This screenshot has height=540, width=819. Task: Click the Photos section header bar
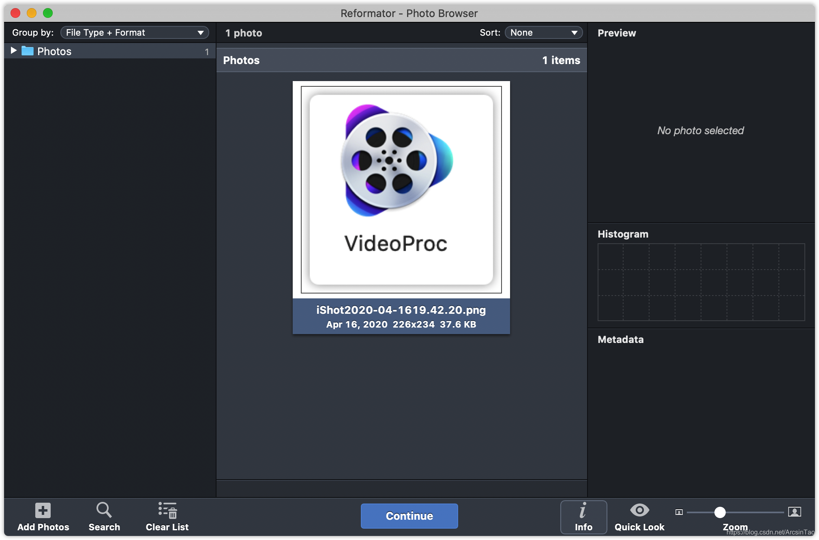pos(401,60)
